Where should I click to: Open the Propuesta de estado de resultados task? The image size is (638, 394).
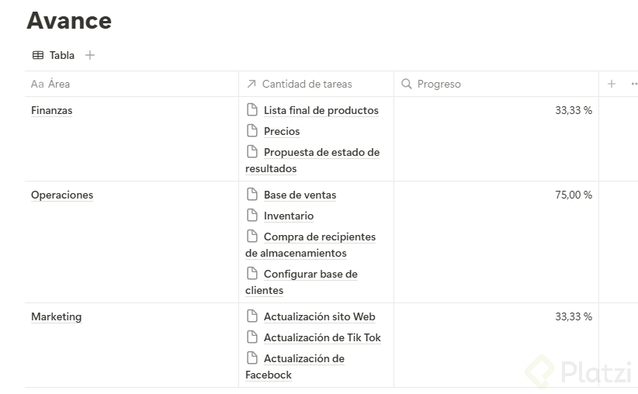[x=321, y=152]
